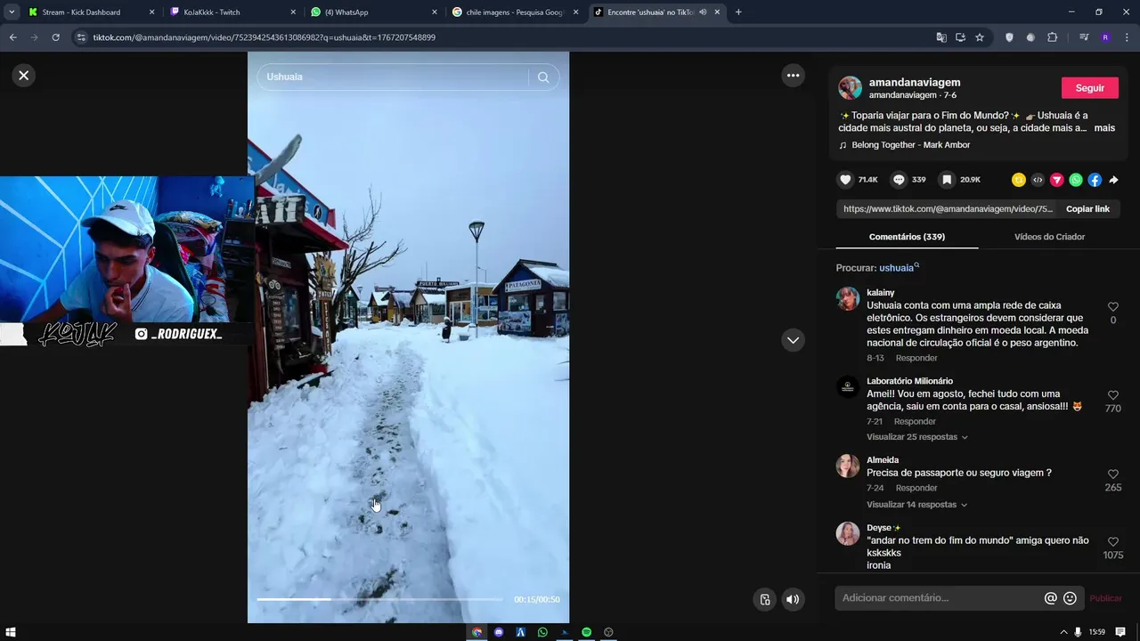This screenshot has height=641, width=1140.
Task: Click the Publicar button
Action: coord(1105,598)
